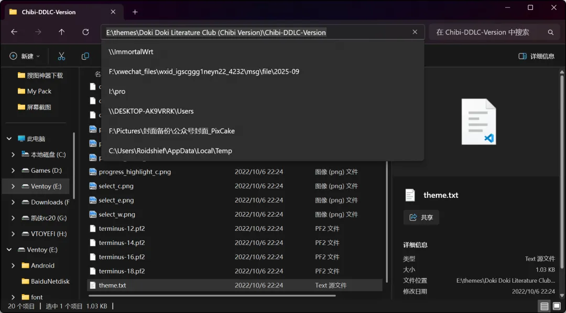This screenshot has height=313, width=566.
Task: Switch to large icons view icon
Action: coord(557,307)
